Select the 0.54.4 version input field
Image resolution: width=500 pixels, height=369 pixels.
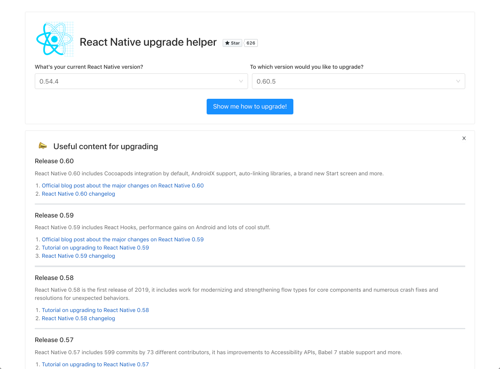tap(117, 81)
